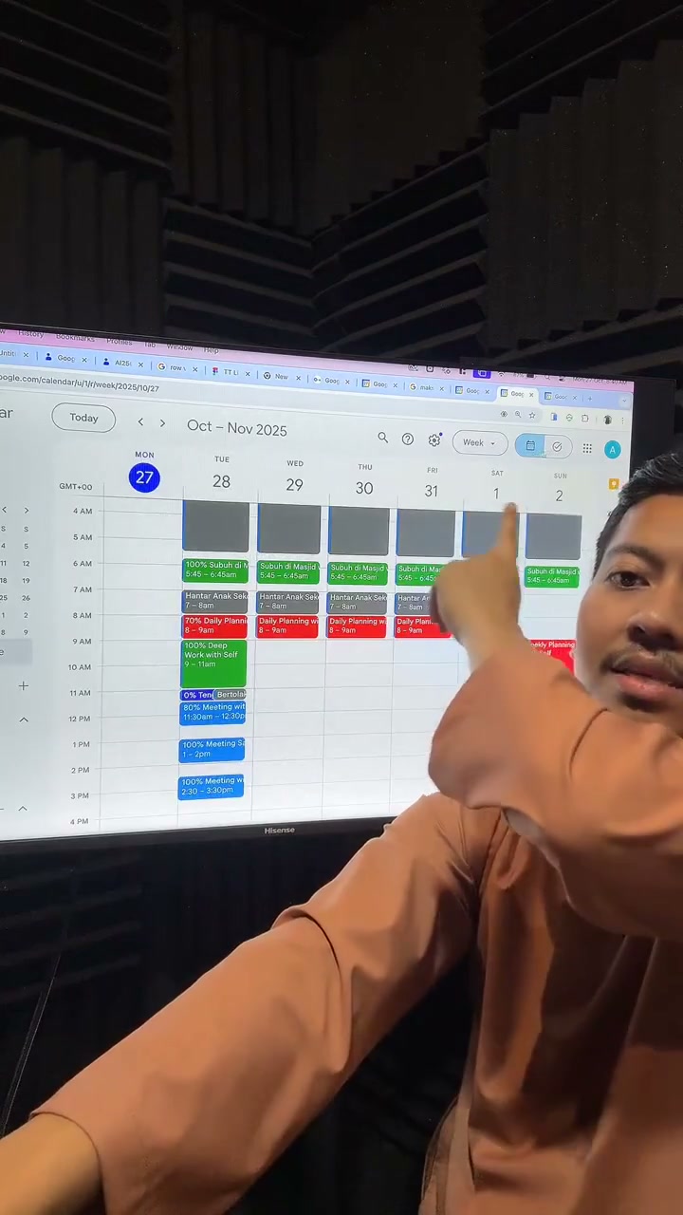This screenshot has width=683, height=1215.
Task: Open '100% Deep Work with Self' event
Action: point(213,664)
